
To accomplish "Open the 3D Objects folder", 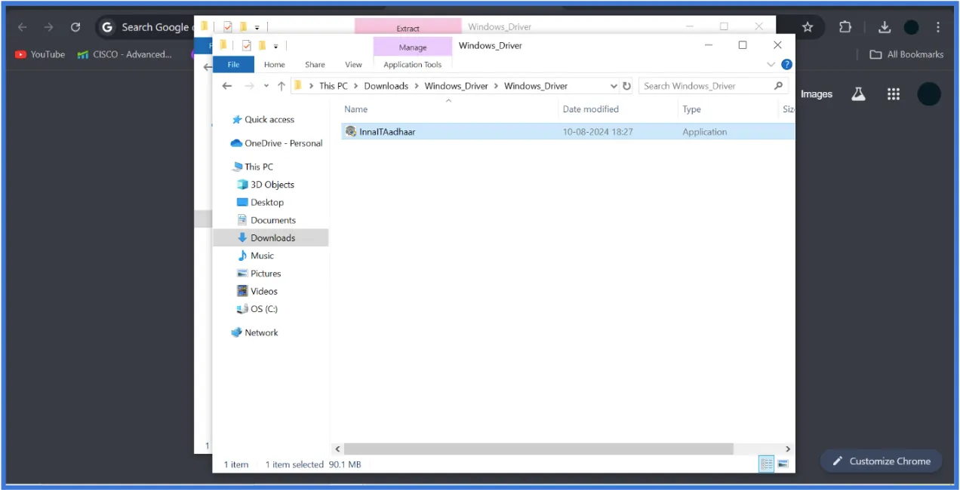I will 266,185.
